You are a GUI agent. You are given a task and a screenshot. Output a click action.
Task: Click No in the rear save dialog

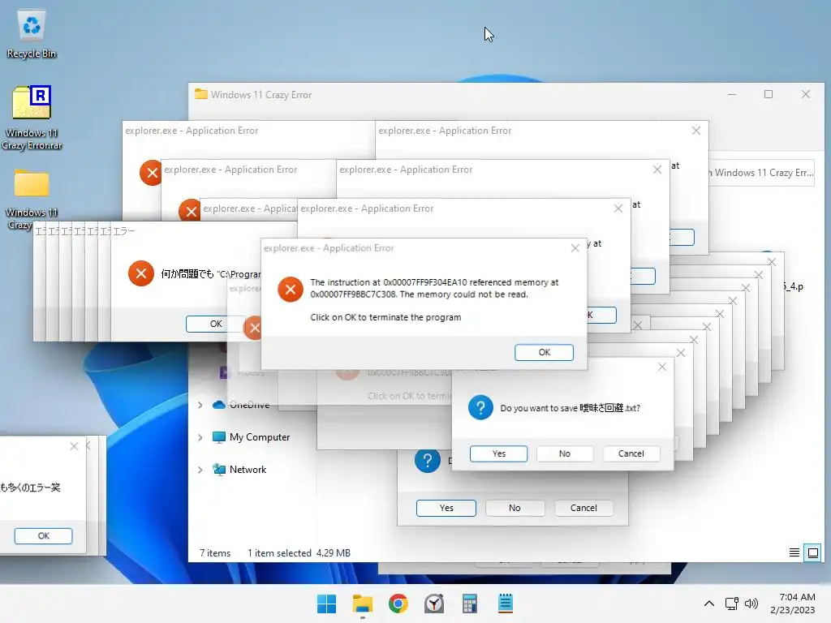(x=515, y=508)
